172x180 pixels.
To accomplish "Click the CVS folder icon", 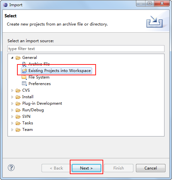I will pyautogui.click(x=18, y=90).
